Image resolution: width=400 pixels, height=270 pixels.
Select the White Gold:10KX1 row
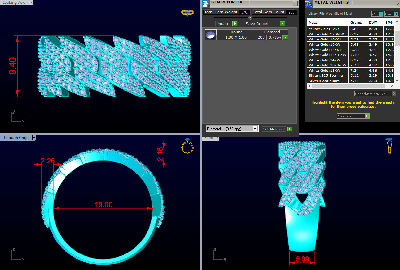[351, 39]
